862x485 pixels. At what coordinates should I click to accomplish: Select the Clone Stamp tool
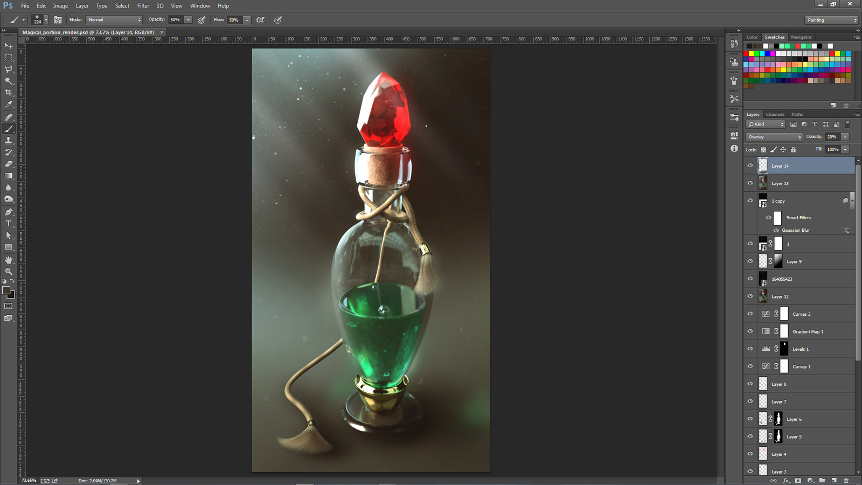point(9,140)
